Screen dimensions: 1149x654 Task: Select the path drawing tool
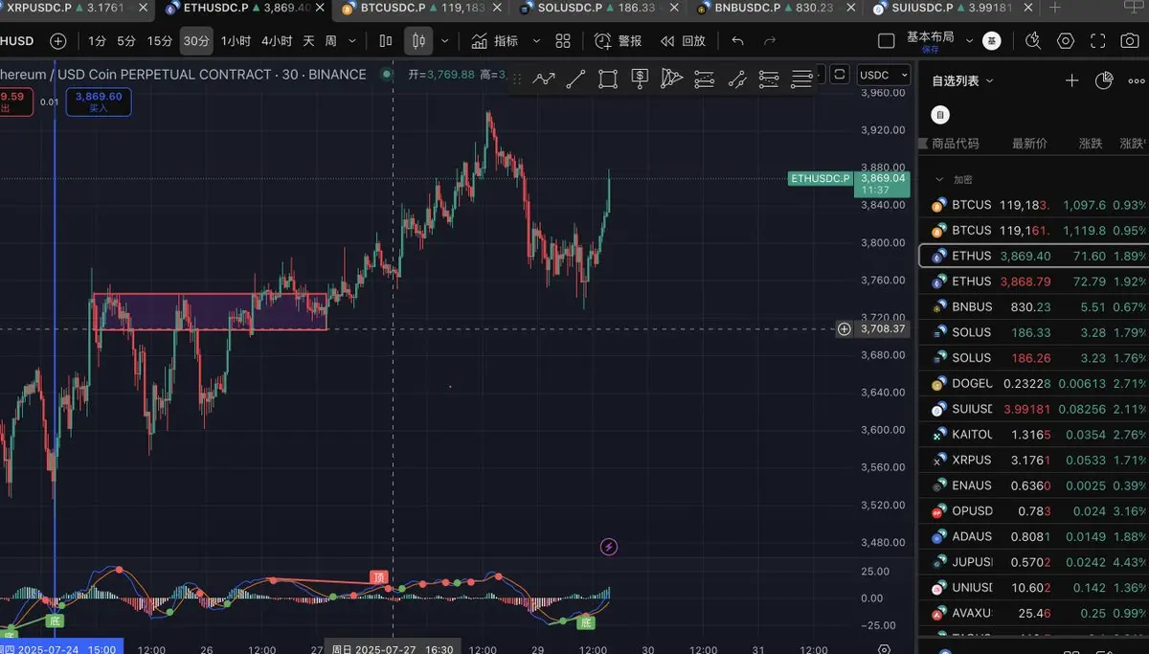click(x=544, y=79)
